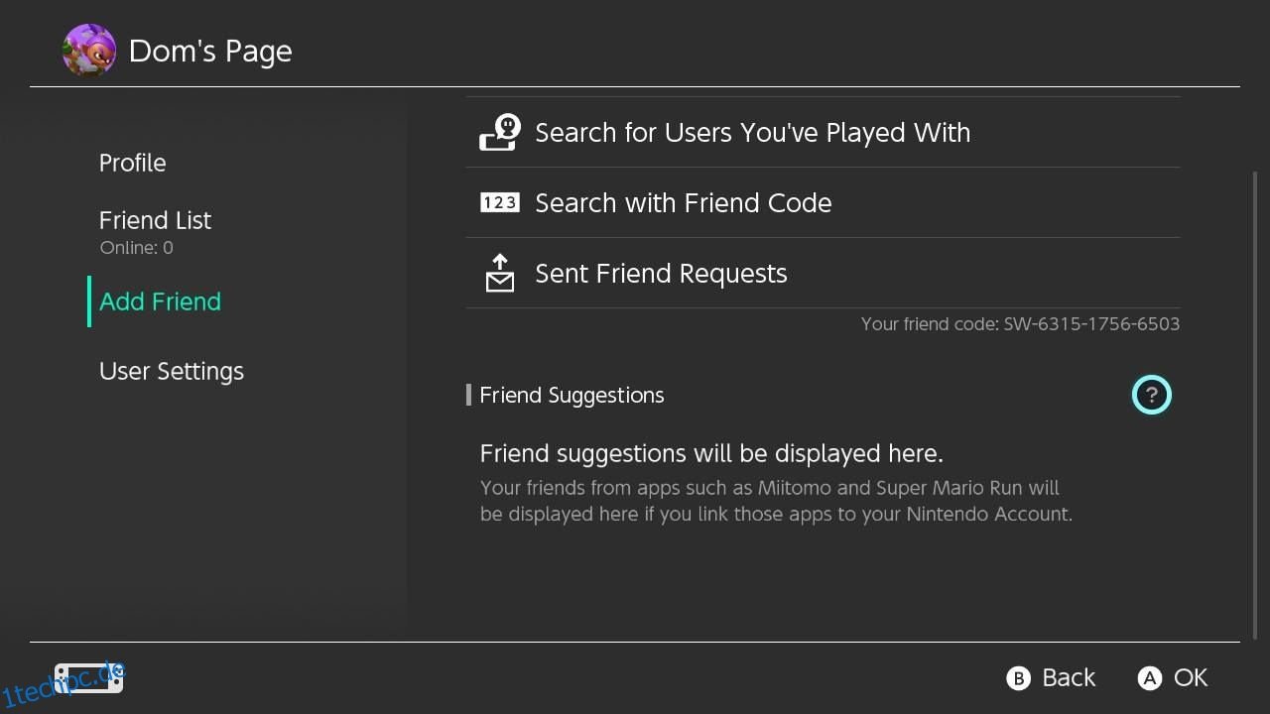Click the OK label
The width and height of the screenshot is (1270, 714).
click(1191, 678)
